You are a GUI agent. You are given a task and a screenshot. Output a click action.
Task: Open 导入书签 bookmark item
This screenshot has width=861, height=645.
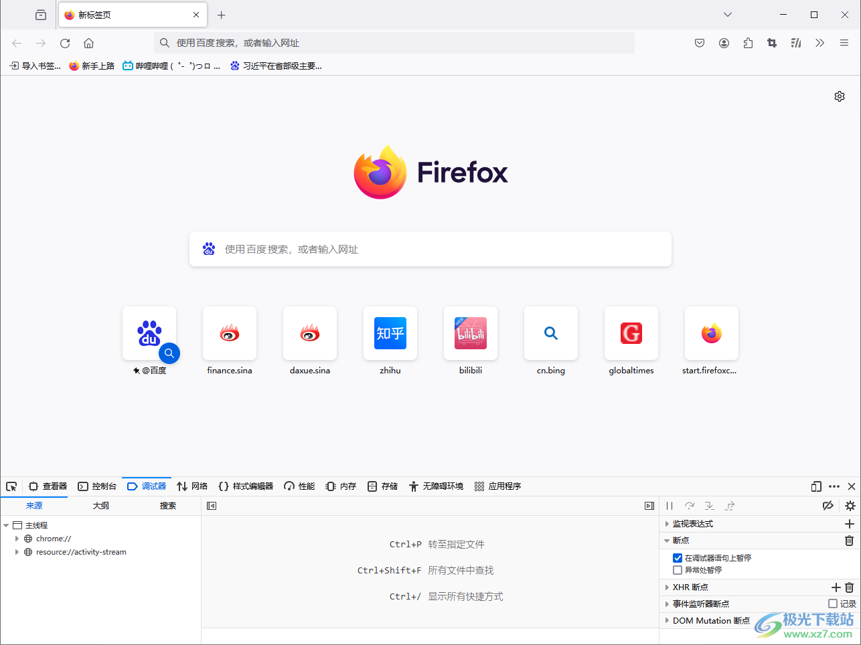(35, 66)
